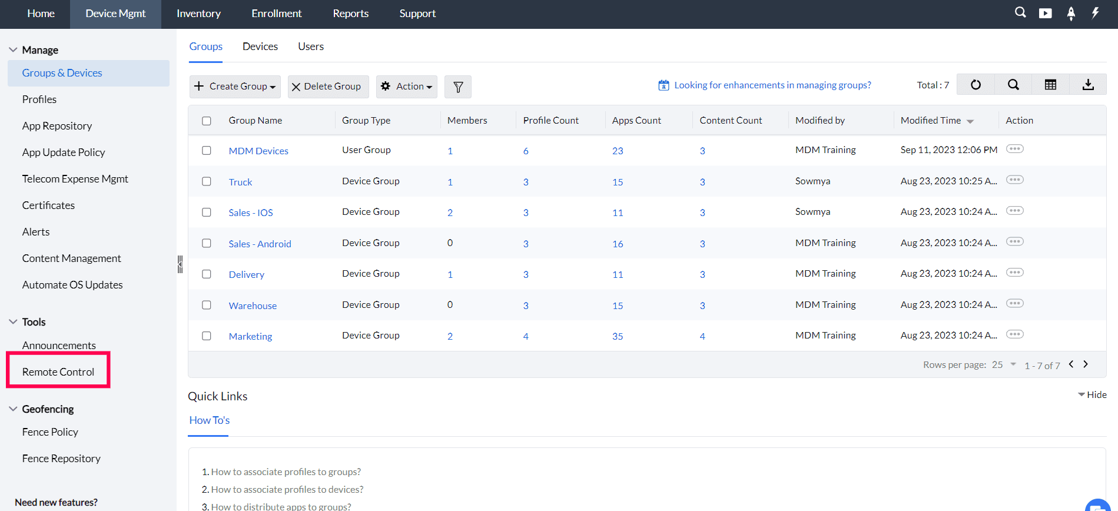The height and width of the screenshot is (511, 1118).
Task: Select the Marketing group checkbox
Action: pos(207,336)
